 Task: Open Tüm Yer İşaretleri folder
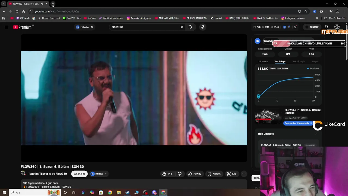tap(335, 18)
